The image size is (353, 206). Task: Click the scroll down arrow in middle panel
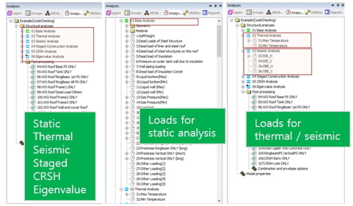pos(220,200)
